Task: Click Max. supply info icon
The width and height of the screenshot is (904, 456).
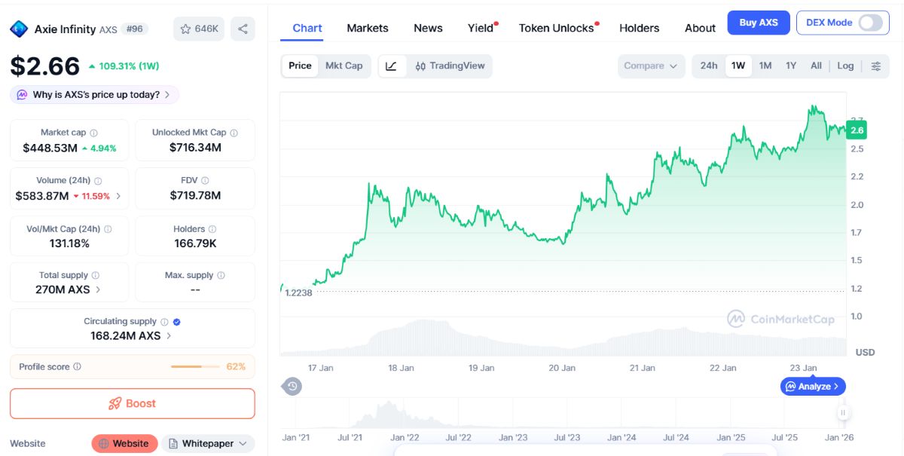Action: 221,276
